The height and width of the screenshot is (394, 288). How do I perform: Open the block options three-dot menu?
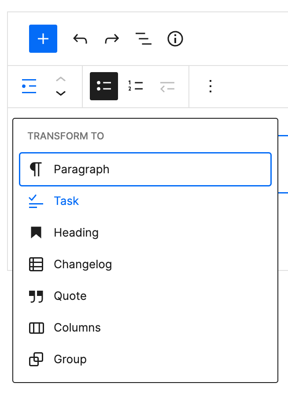(210, 86)
